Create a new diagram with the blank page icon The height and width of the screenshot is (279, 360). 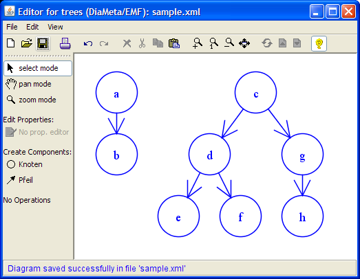pyautogui.click(x=11, y=43)
